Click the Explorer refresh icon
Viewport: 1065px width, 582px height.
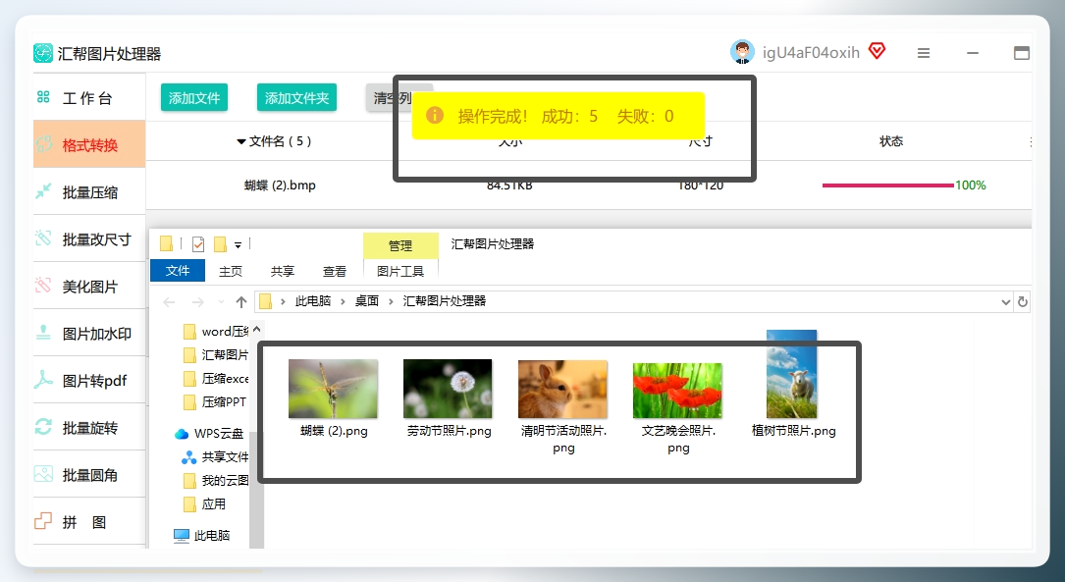coord(1022,301)
